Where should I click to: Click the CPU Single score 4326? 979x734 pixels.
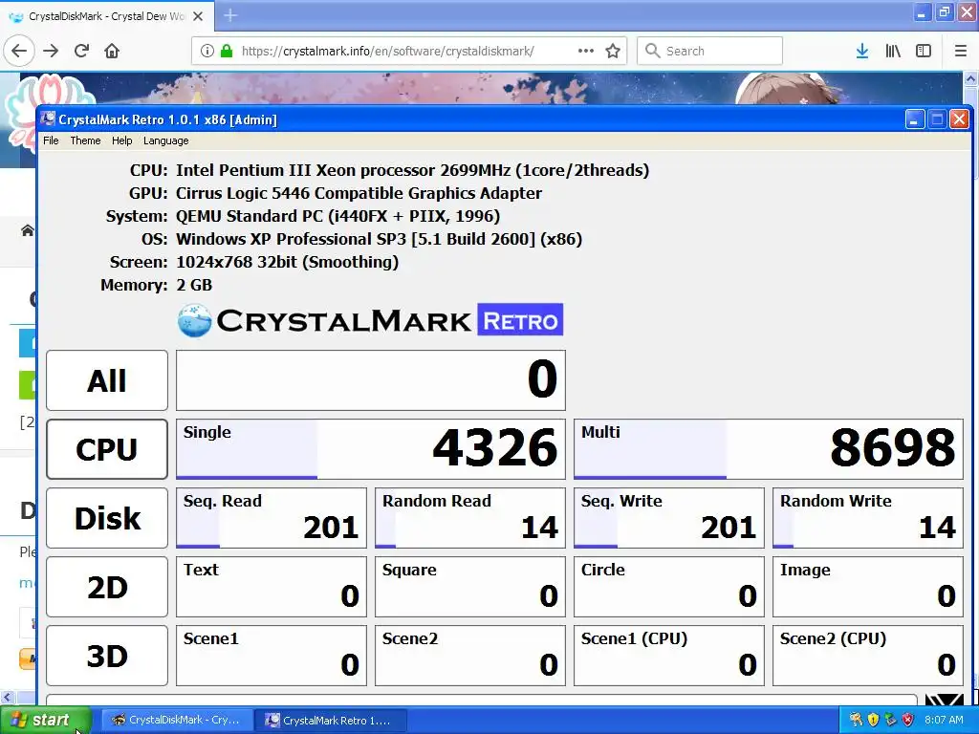point(371,449)
